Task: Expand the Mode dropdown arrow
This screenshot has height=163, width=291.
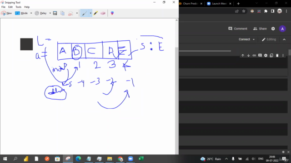Action: coord(31,13)
